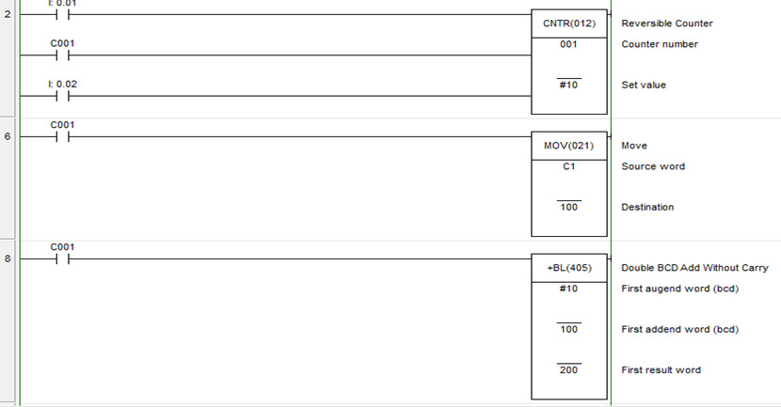The width and height of the screenshot is (781, 407).
Task: Click the 200 result word operand
Action: point(569,369)
